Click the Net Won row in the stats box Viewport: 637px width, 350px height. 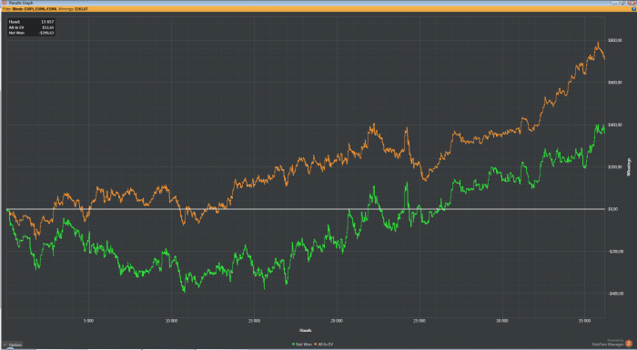coord(31,33)
